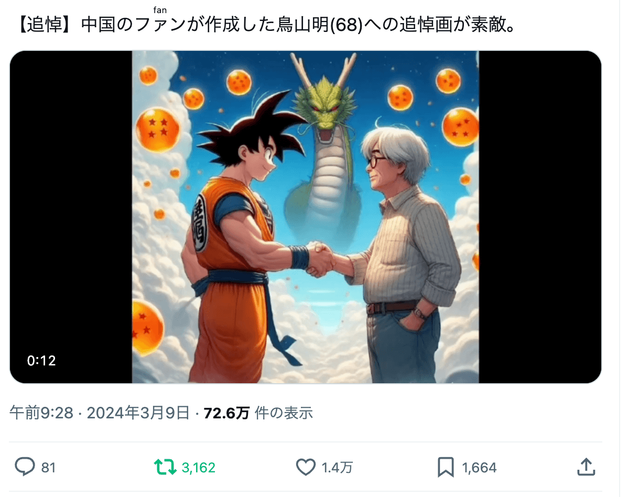This screenshot has width=628, height=497.
Task: Open the share menu with upload arrow icon
Action: 586,467
